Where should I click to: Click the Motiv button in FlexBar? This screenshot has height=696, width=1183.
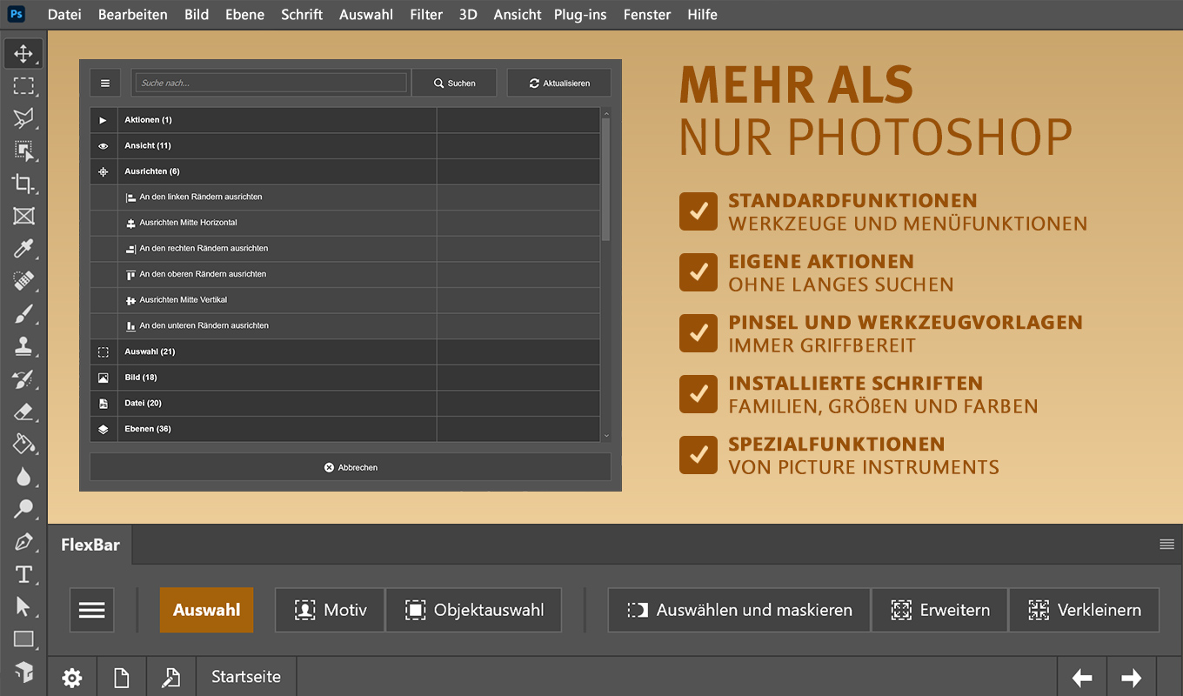tap(330, 610)
